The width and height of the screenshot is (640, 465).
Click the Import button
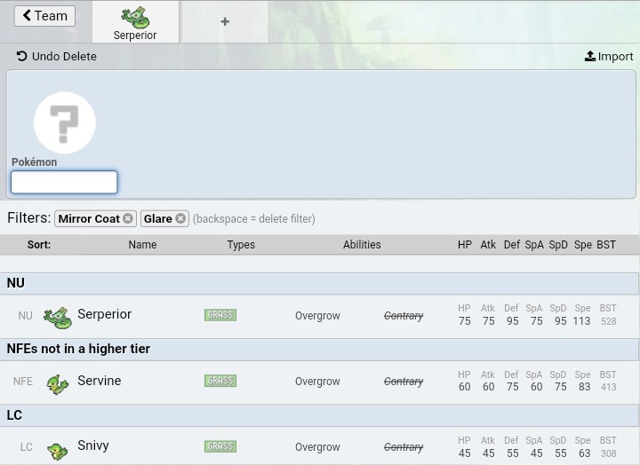click(x=609, y=56)
